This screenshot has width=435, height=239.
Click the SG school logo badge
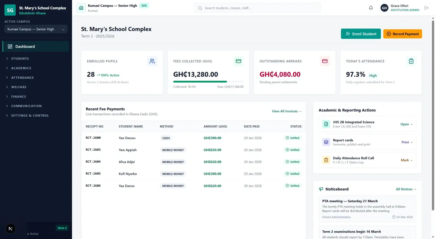click(x=10, y=10)
